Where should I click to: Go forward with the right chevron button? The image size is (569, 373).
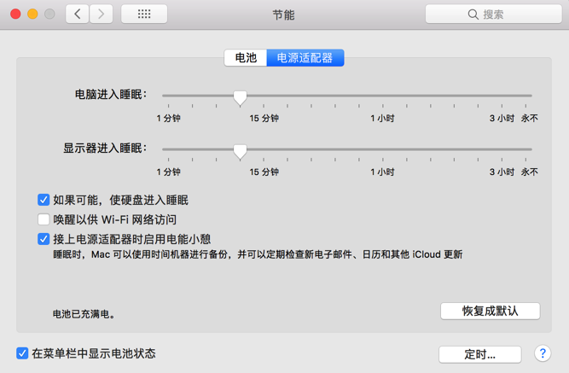(x=102, y=15)
